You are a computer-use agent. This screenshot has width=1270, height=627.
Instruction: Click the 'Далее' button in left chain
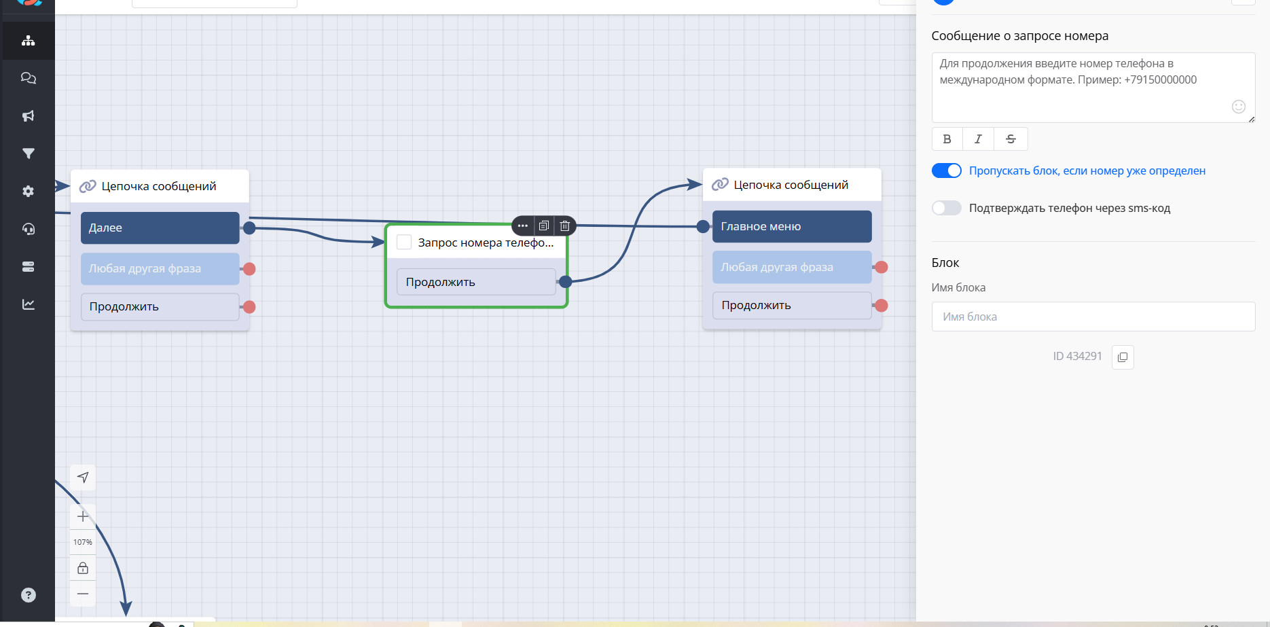click(x=160, y=228)
